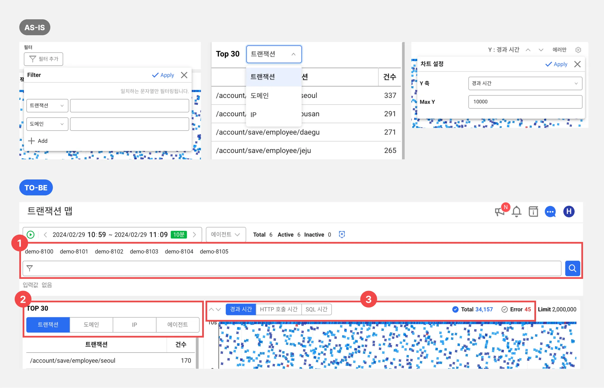This screenshot has width=604, height=388.
Task: Close the 차트 설정 popup
Action: [x=577, y=64]
